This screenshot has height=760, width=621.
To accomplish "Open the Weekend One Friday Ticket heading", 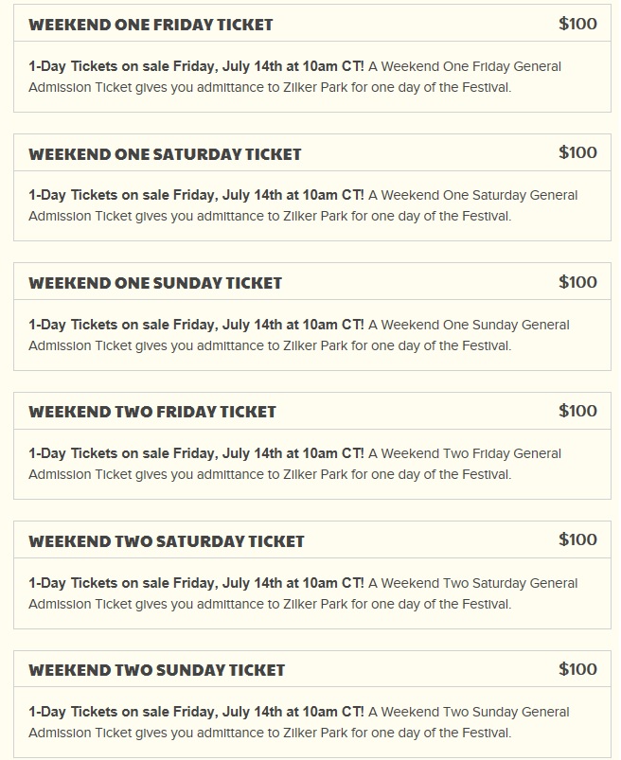I will tap(151, 25).
